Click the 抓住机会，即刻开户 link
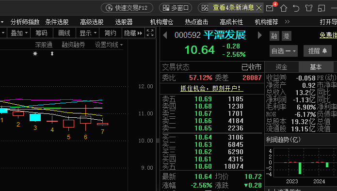 click(x=212, y=88)
